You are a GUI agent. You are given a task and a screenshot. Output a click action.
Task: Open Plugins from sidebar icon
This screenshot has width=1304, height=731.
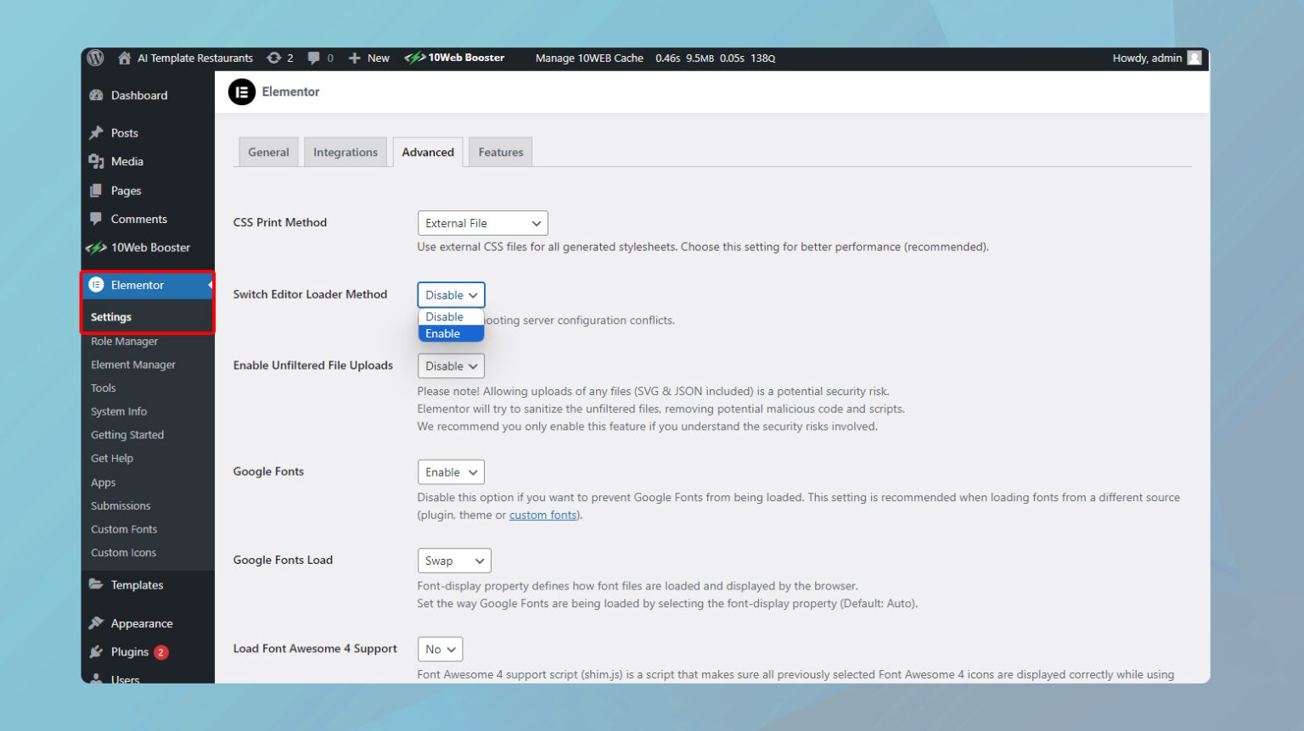coord(97,651)
